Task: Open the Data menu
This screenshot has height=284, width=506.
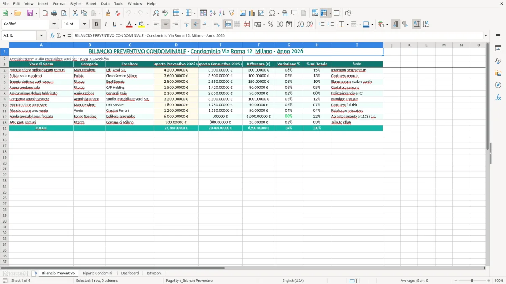Action: 105,3
